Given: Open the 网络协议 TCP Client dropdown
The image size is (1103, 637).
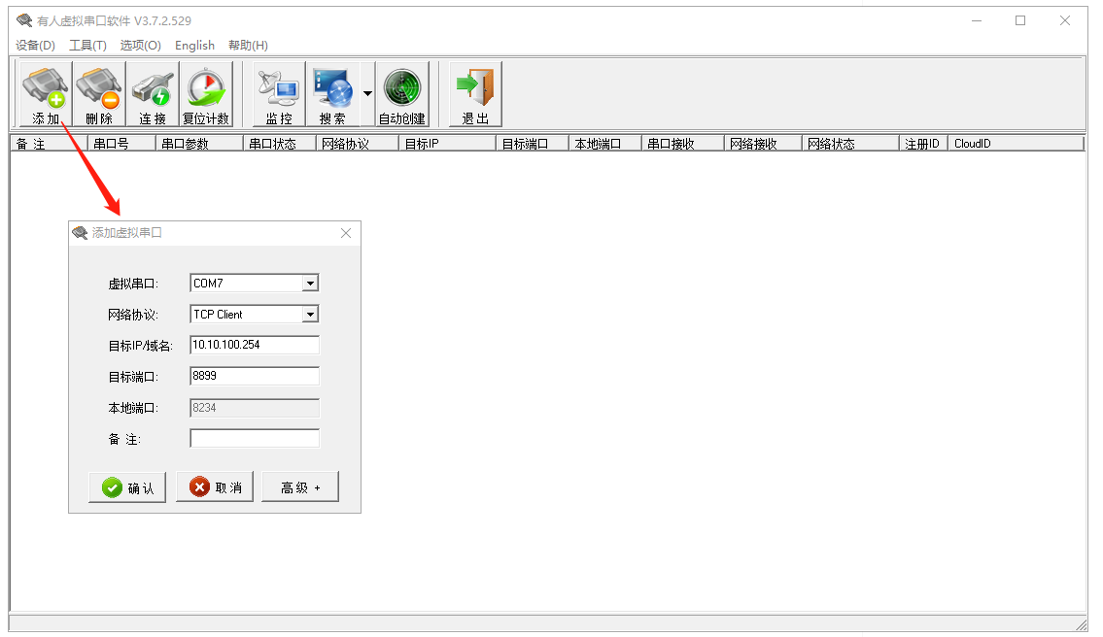Looking at the screenshot, I should (x=310, y=315).
